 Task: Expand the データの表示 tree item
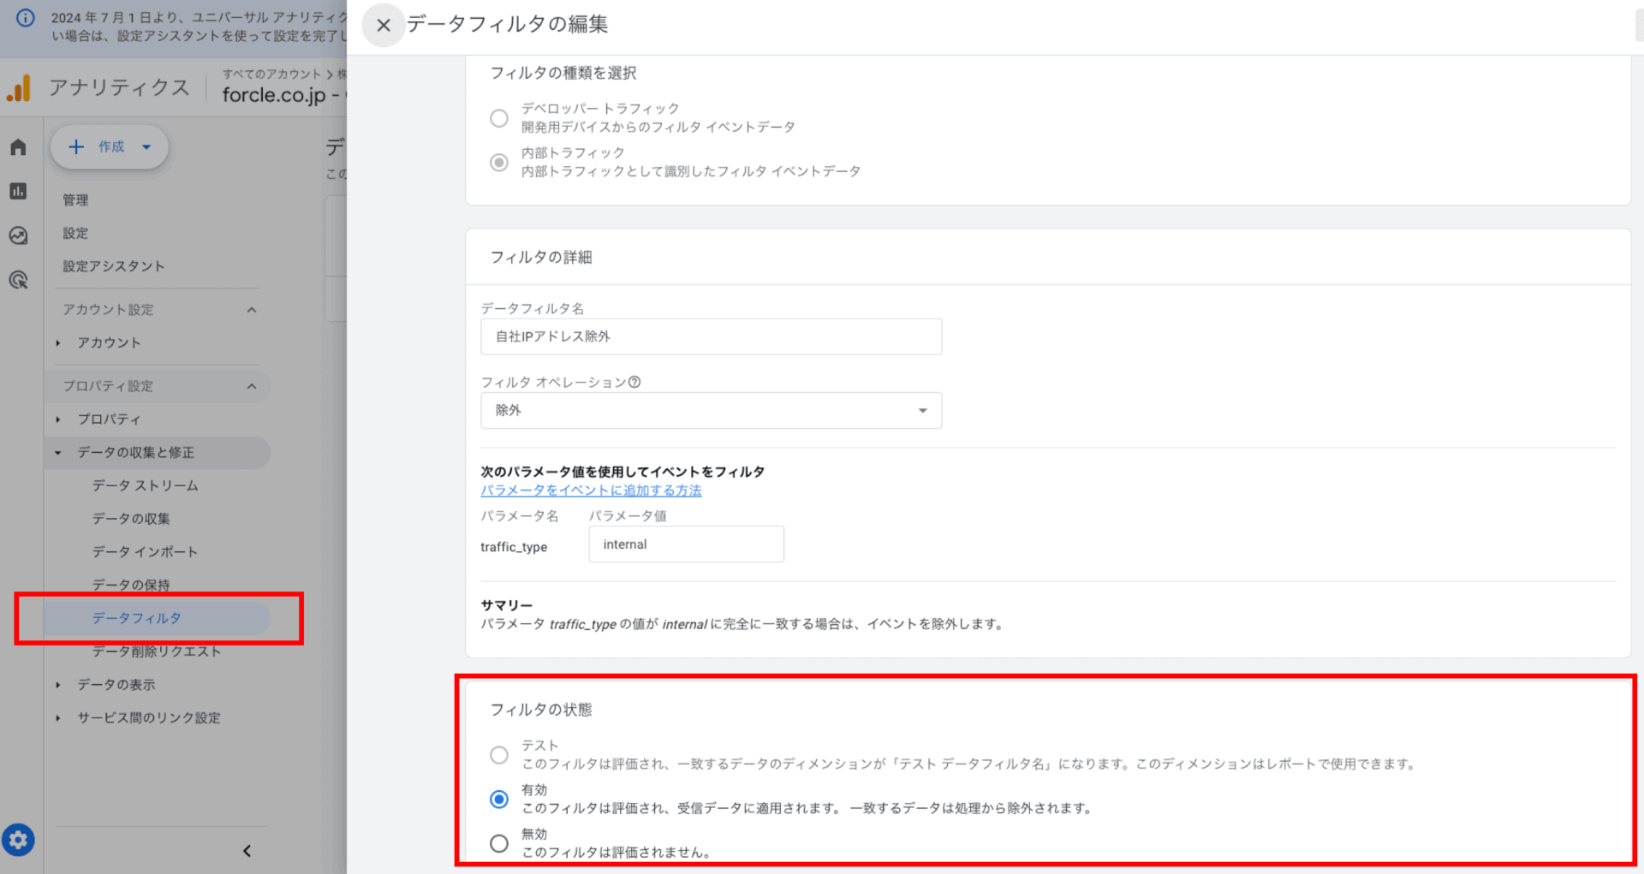57,685
